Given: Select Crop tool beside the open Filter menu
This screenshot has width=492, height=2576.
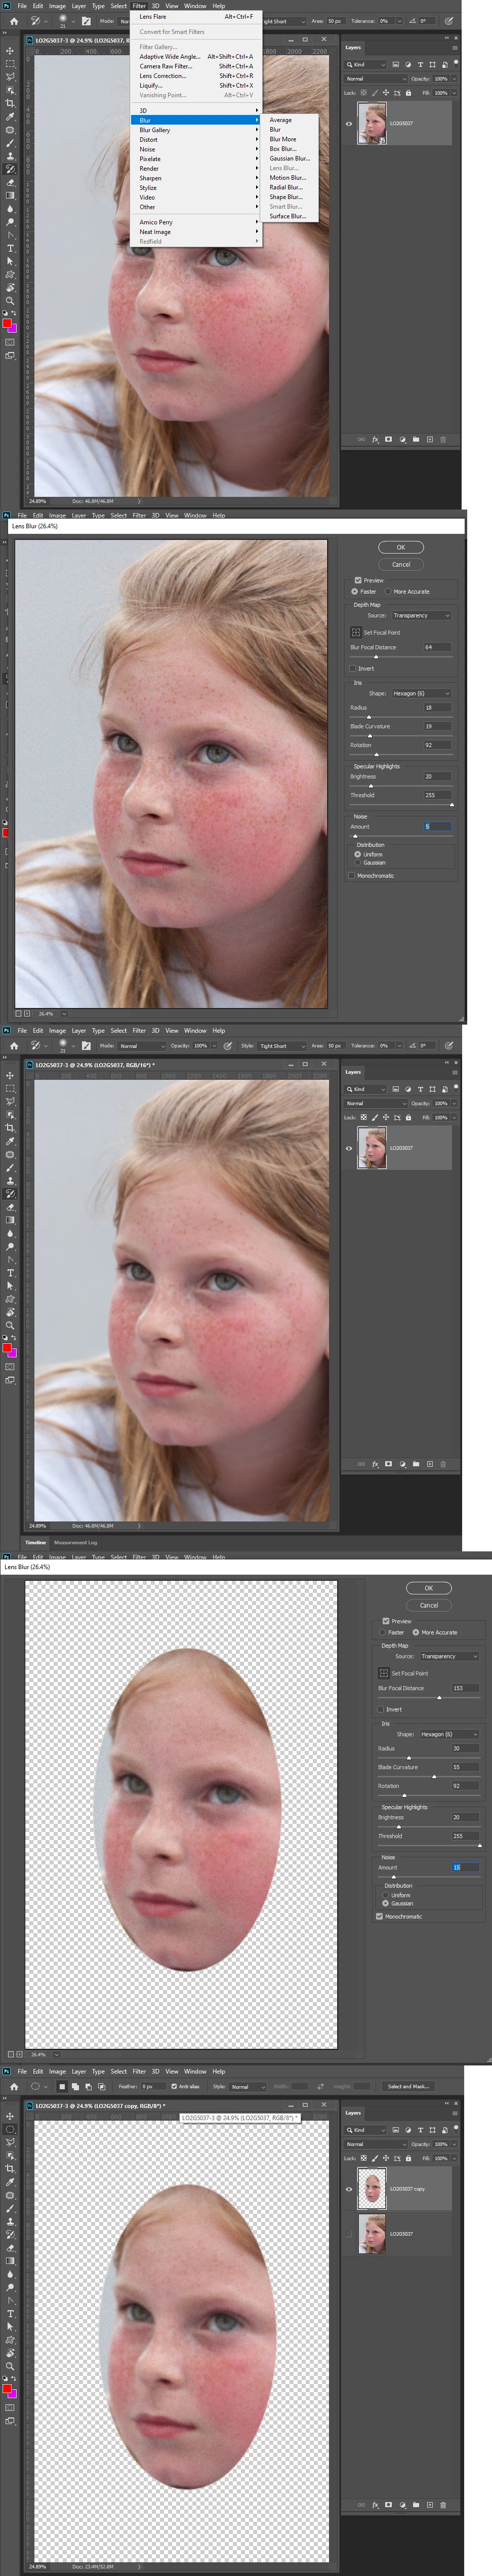Looking at the screenshot, I should click(x=10, y=103).
